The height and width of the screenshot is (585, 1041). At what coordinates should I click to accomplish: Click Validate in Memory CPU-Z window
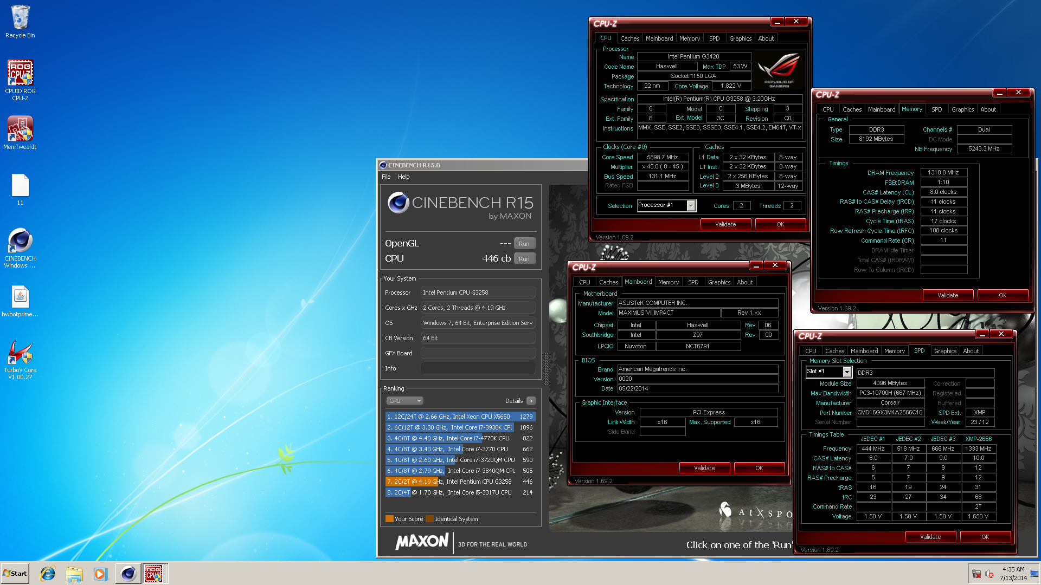click(948, 295)
